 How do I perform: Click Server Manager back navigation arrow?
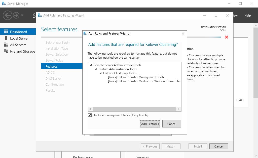click(7, 15)
